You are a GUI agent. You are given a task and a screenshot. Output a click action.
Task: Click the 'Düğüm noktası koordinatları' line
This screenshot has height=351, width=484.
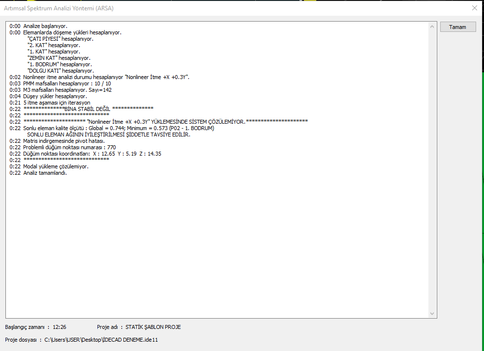(x=92, y=154)
